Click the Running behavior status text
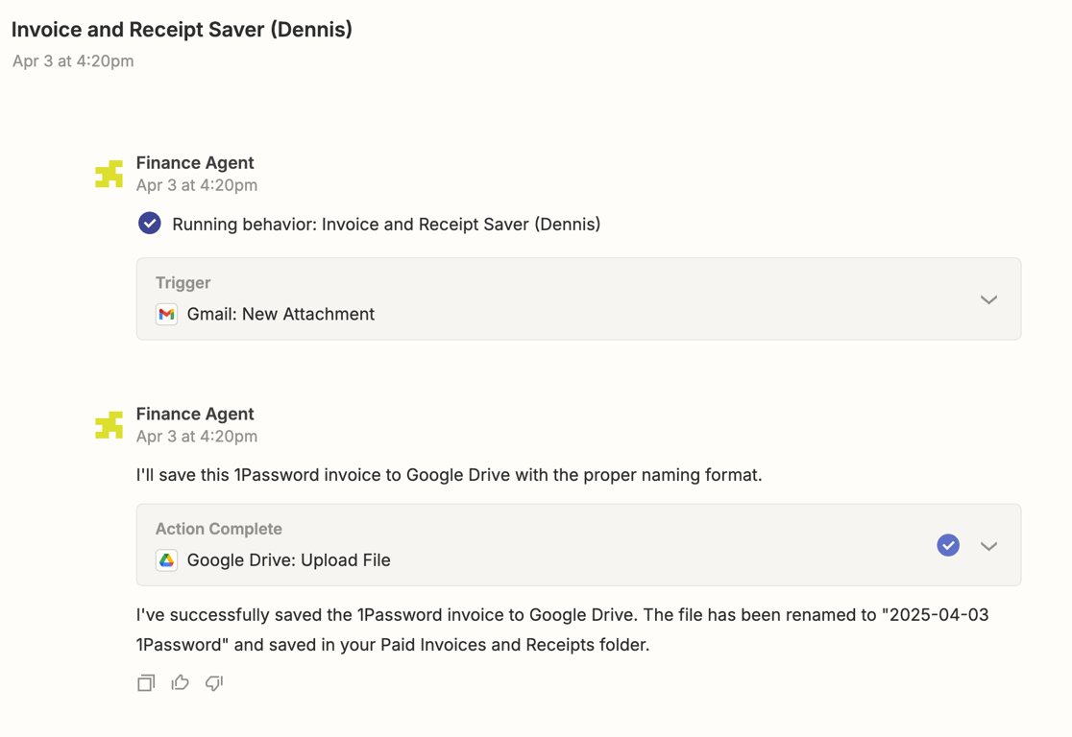Image resolution: width=1072 pixels, height=737 pixels. 386,225
